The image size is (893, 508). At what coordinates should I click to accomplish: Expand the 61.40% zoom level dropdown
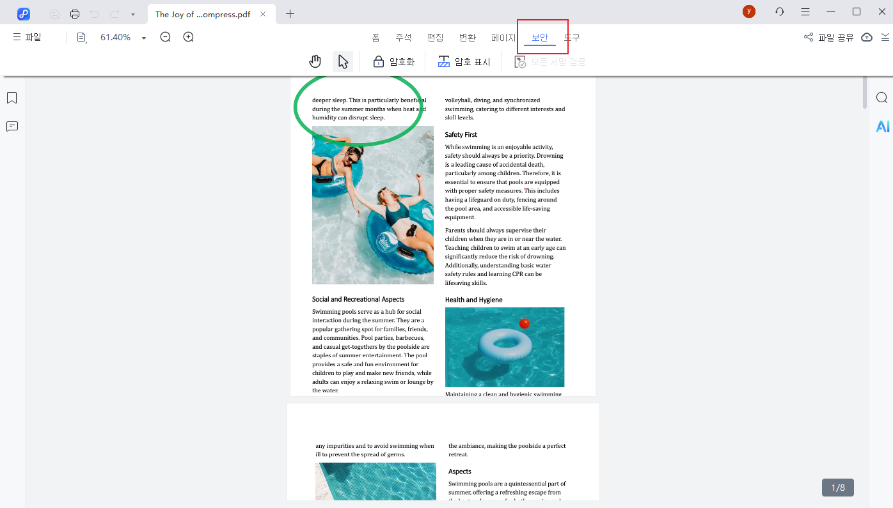[144, 38]
